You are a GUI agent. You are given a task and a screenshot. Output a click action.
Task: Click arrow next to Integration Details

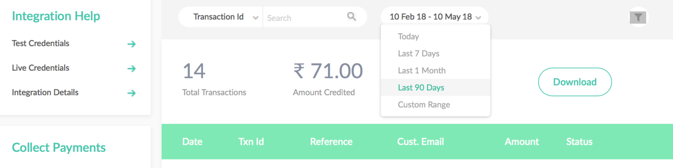point(132,93)
